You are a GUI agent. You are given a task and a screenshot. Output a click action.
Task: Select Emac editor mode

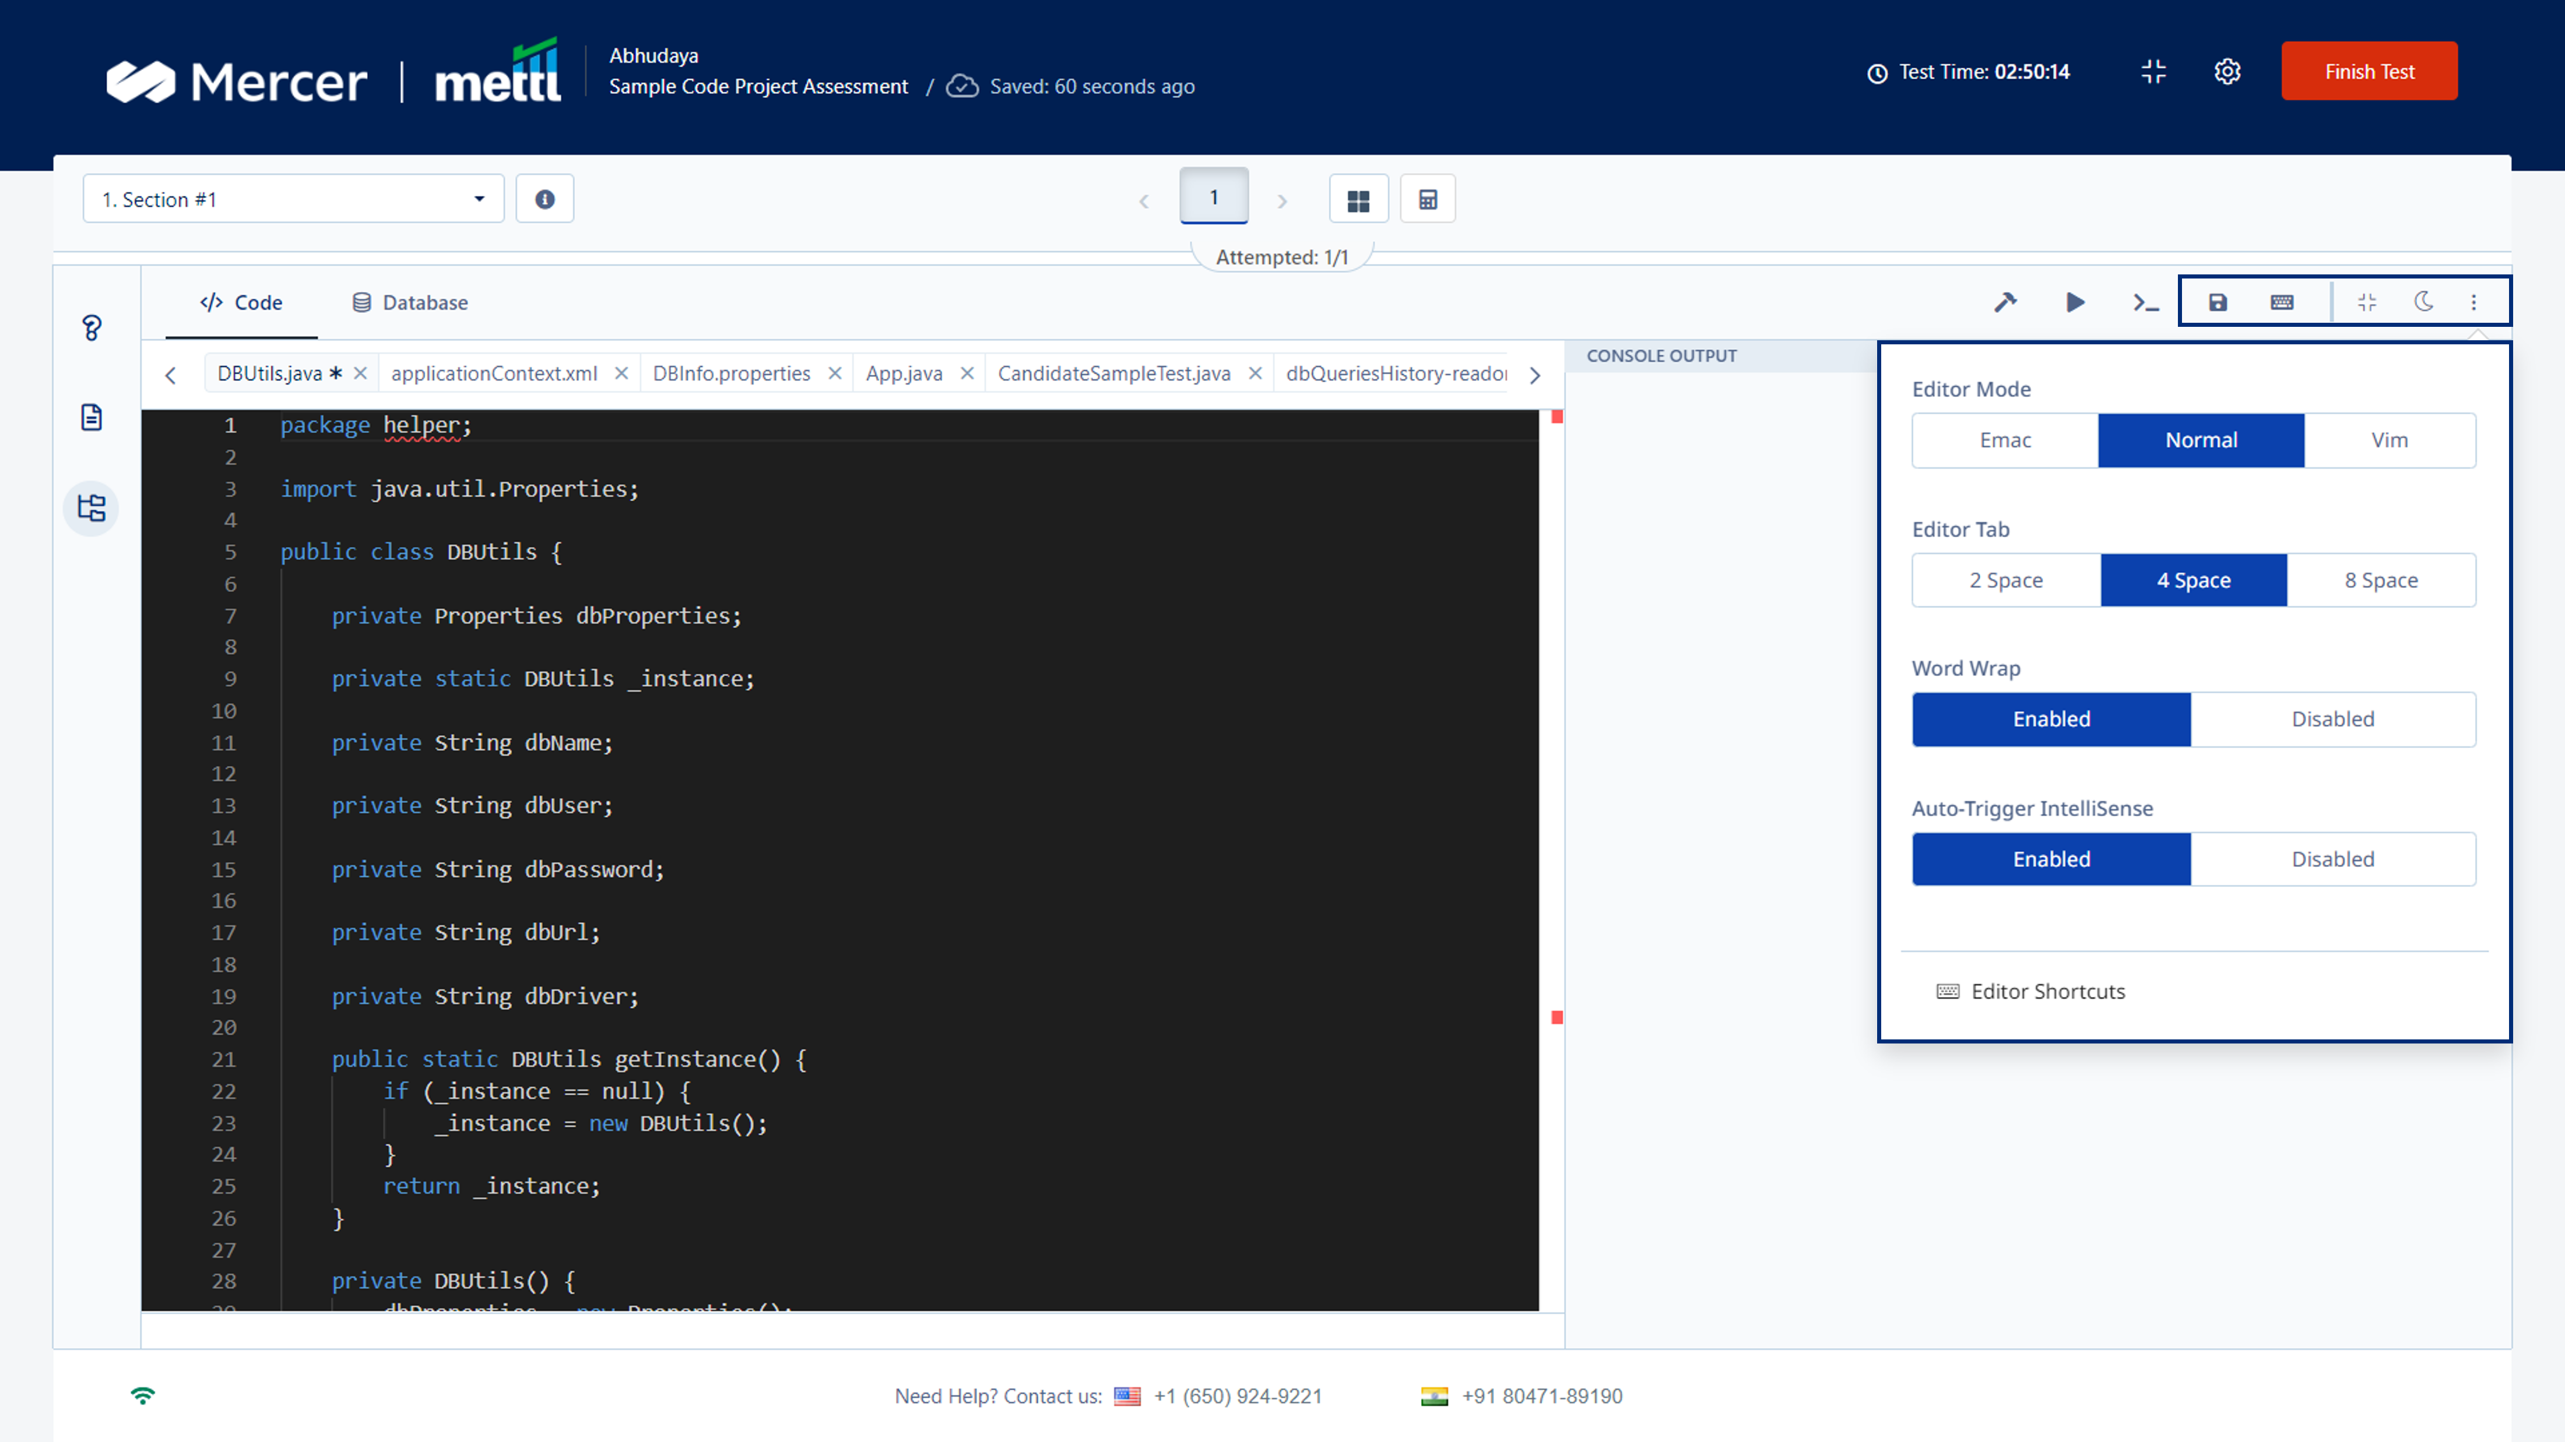click(x=2005, y=440)
